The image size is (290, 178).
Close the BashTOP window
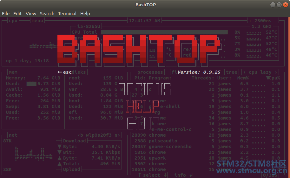pos(285,5)
